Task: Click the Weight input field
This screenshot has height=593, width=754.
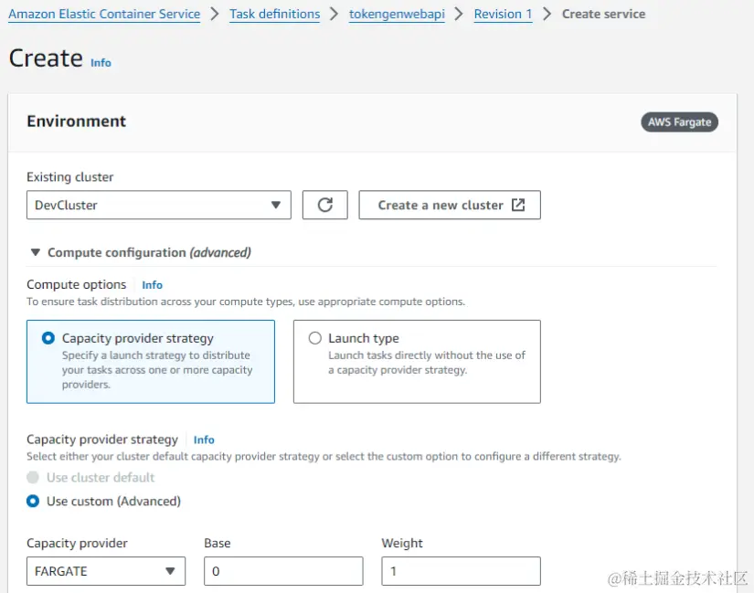Action: click(x=461, y=571)
